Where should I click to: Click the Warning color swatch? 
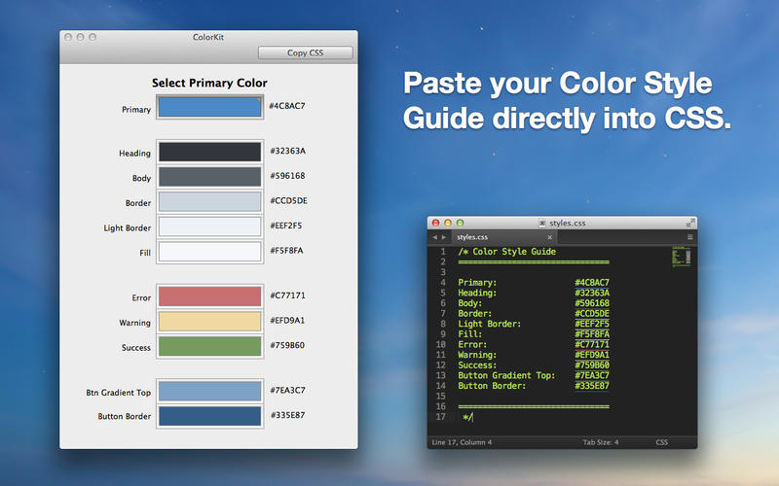coord(209,322)
